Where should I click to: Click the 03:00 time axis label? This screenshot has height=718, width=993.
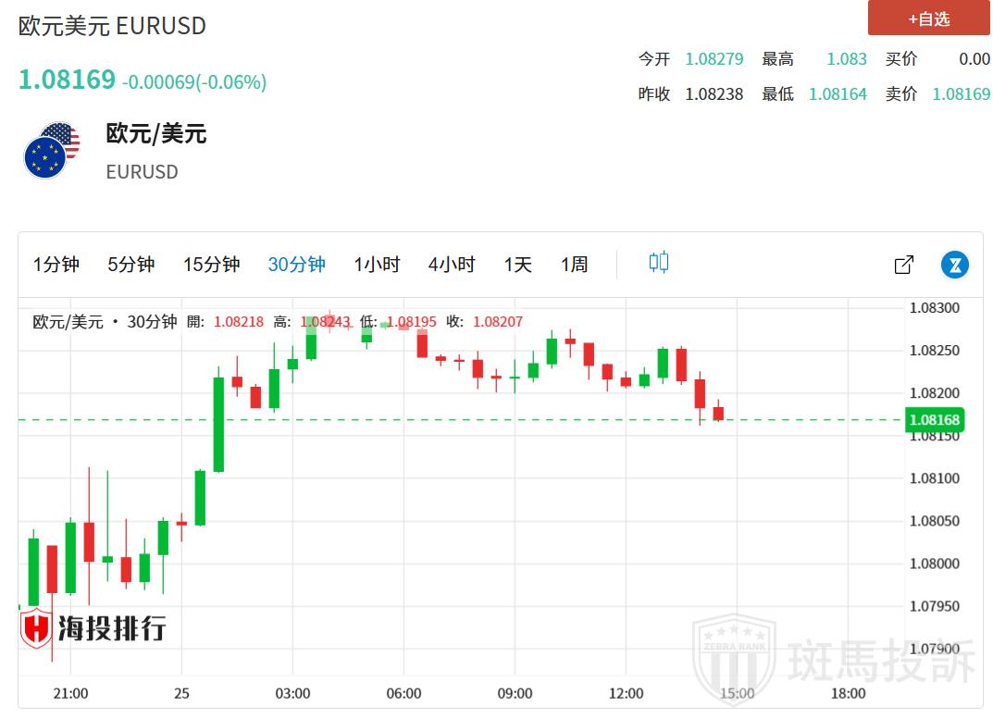point(293,693)
